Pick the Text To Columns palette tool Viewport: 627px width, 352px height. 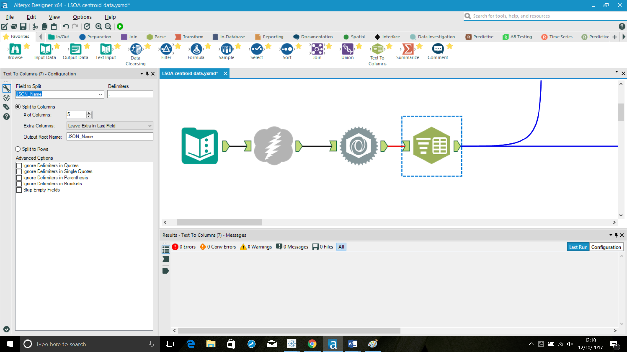point(378,54)
